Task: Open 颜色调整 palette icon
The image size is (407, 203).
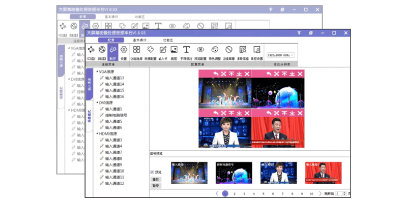Action: point(215,50)
